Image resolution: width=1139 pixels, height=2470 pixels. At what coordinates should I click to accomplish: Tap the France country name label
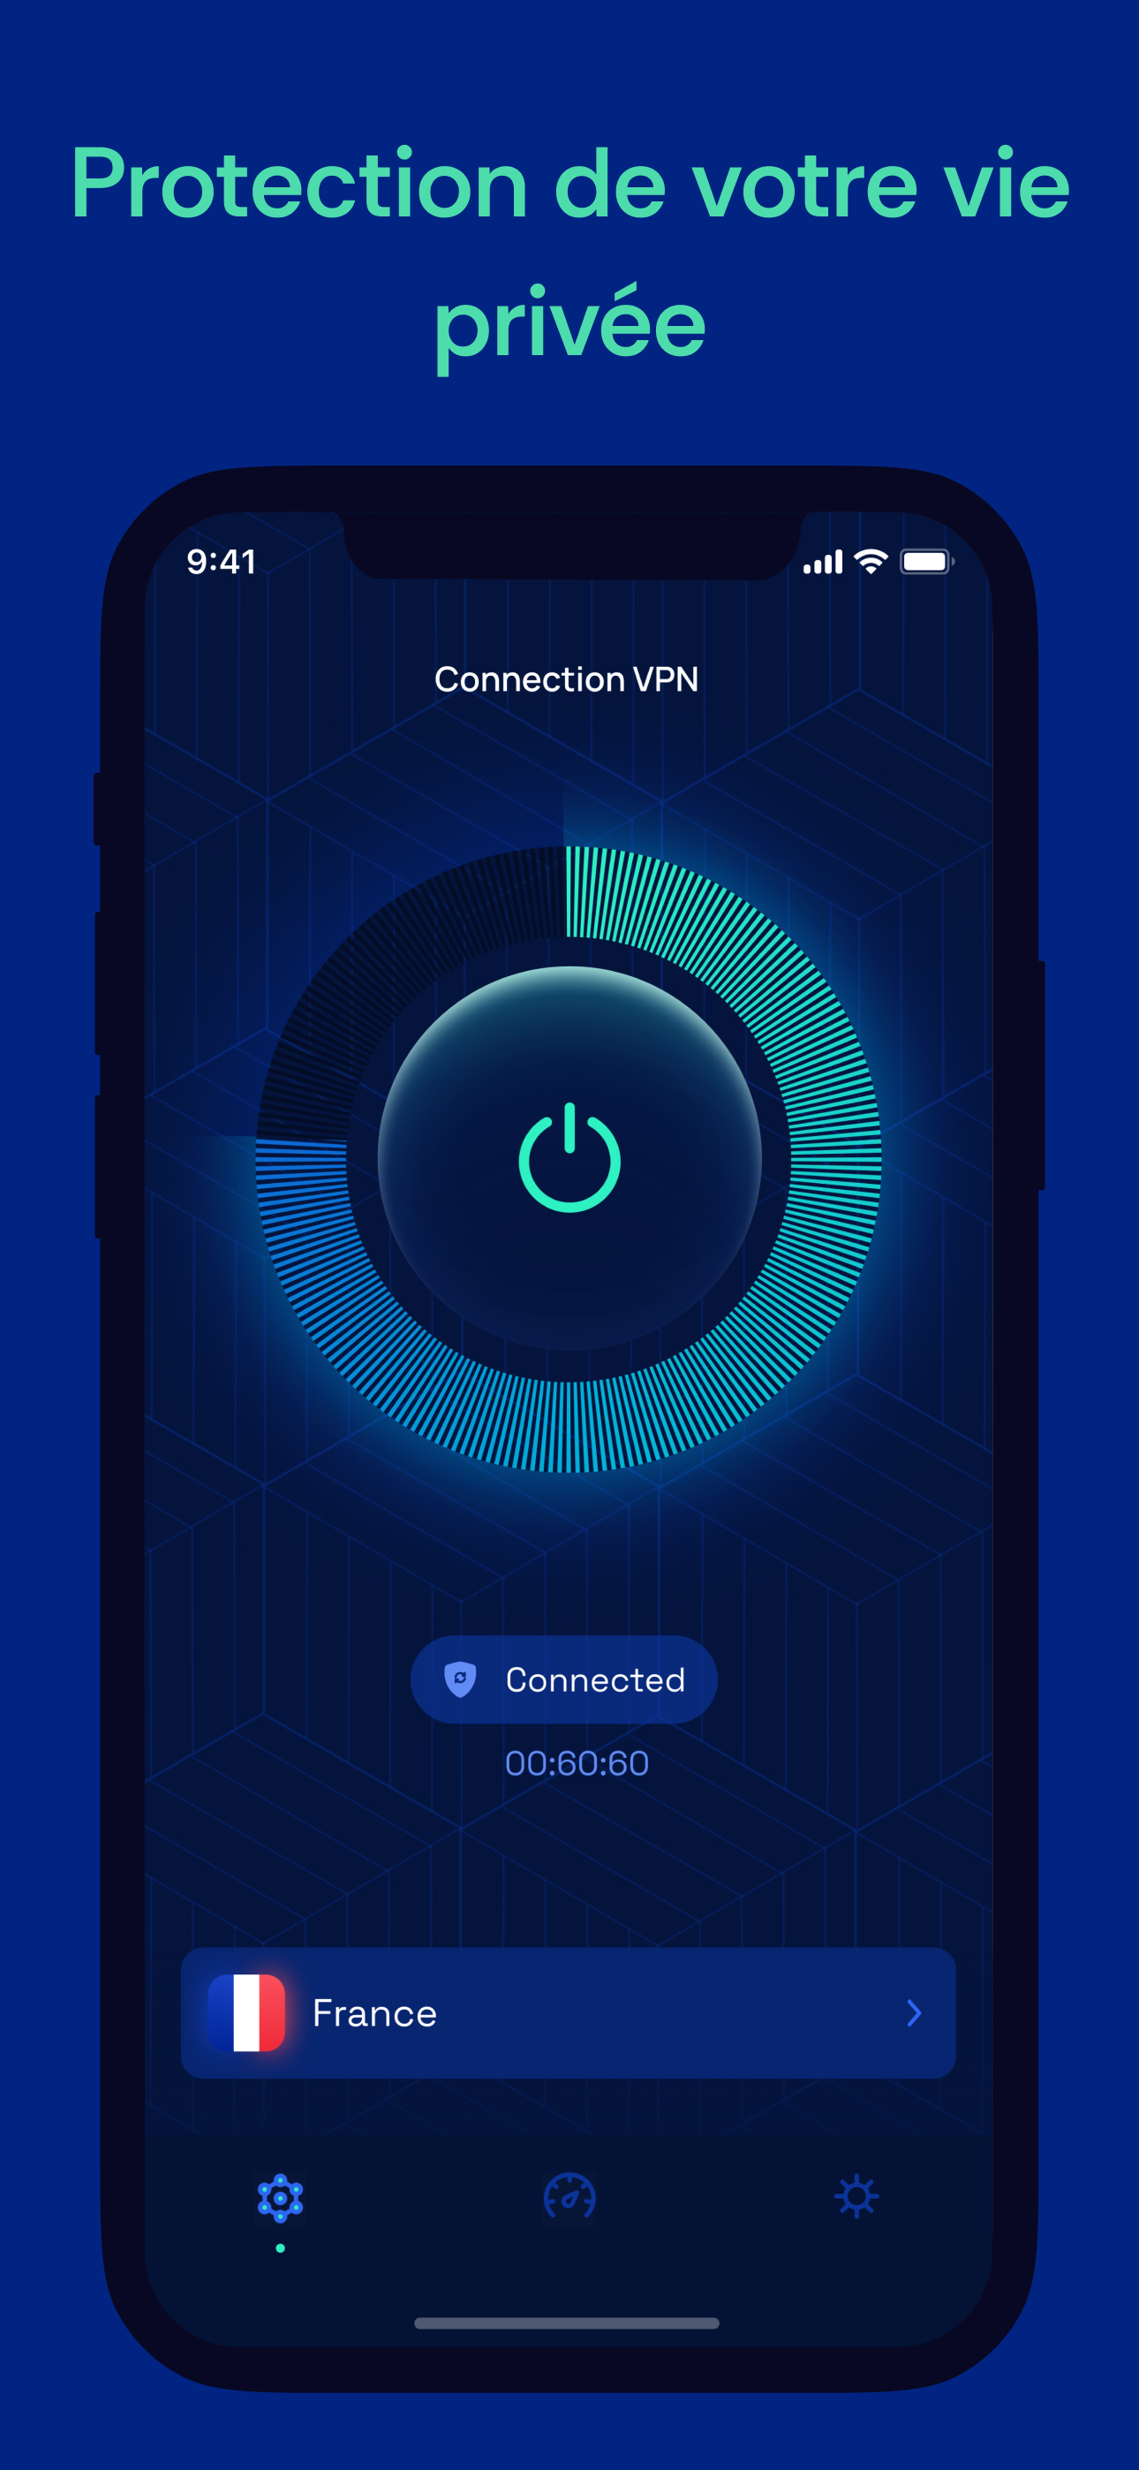[x=375, y=2013]
